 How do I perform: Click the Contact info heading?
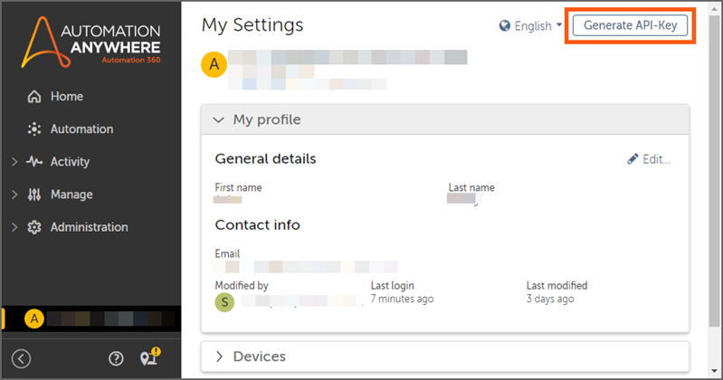point(257,224)
